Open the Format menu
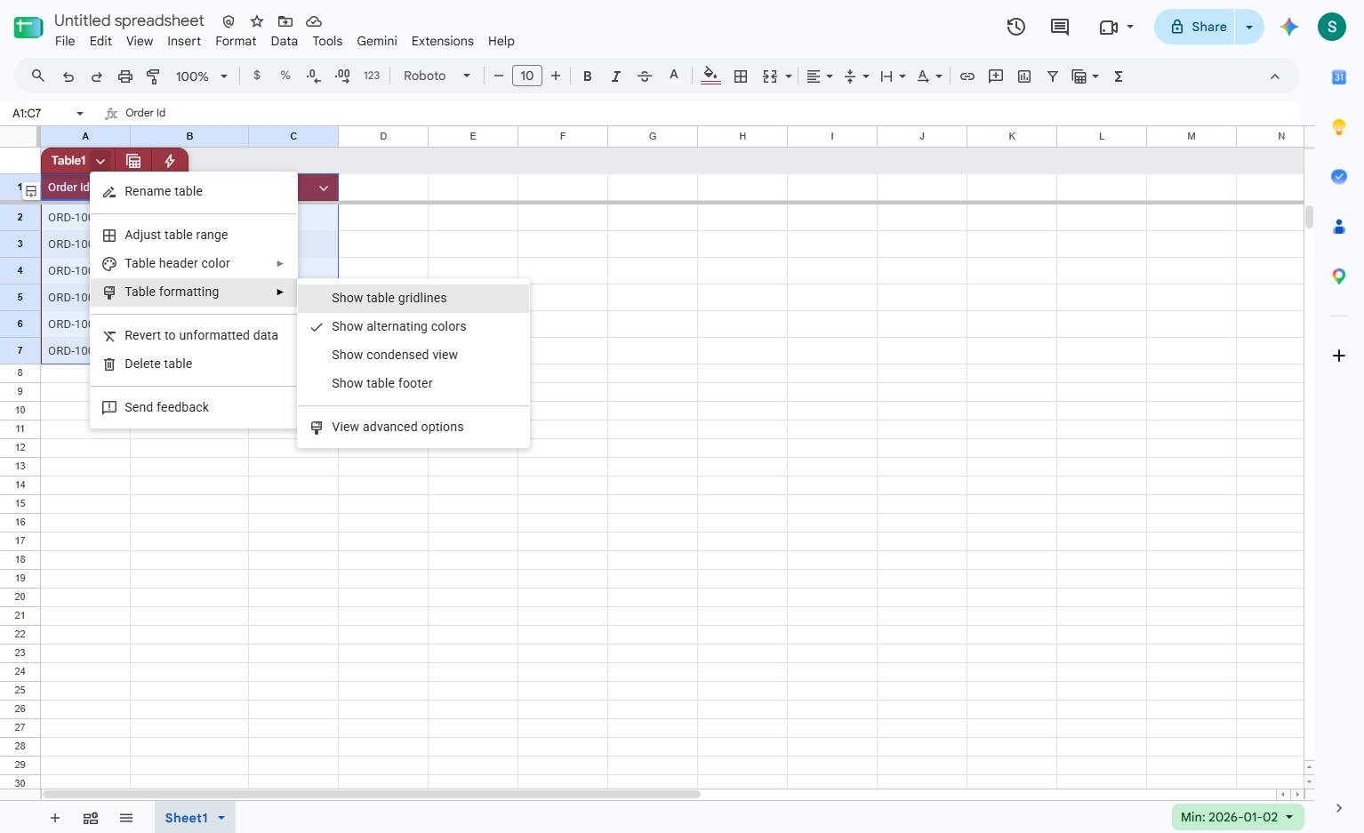The image size is (1364, 833). [x=236, y=41]
